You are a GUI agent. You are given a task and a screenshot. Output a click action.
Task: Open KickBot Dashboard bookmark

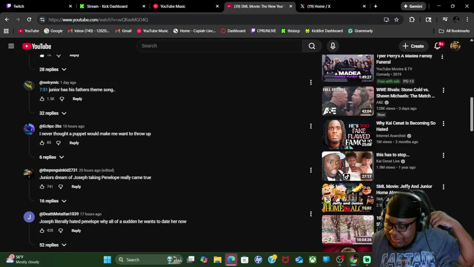point(324,31)
